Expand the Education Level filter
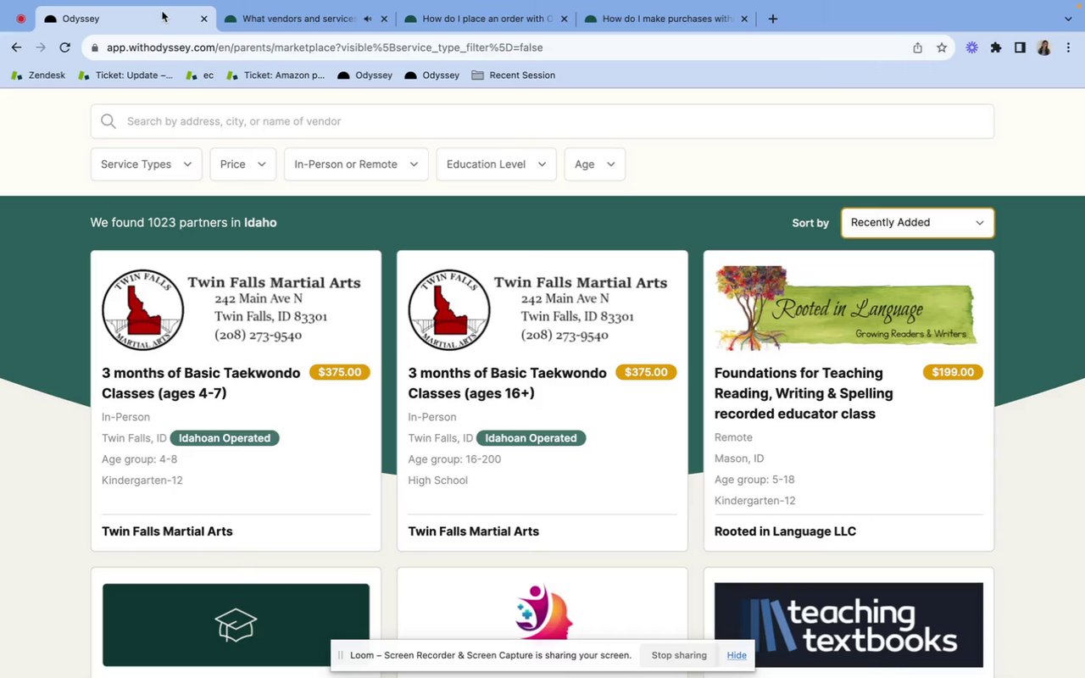 [496, 164]
